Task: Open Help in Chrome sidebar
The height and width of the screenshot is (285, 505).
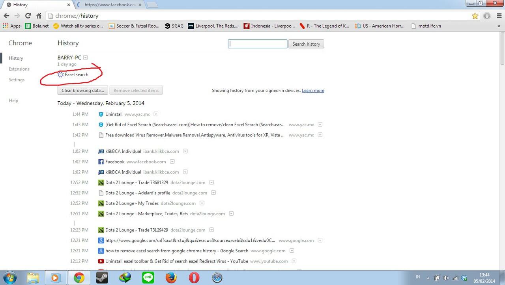Action: pos(13,101)
